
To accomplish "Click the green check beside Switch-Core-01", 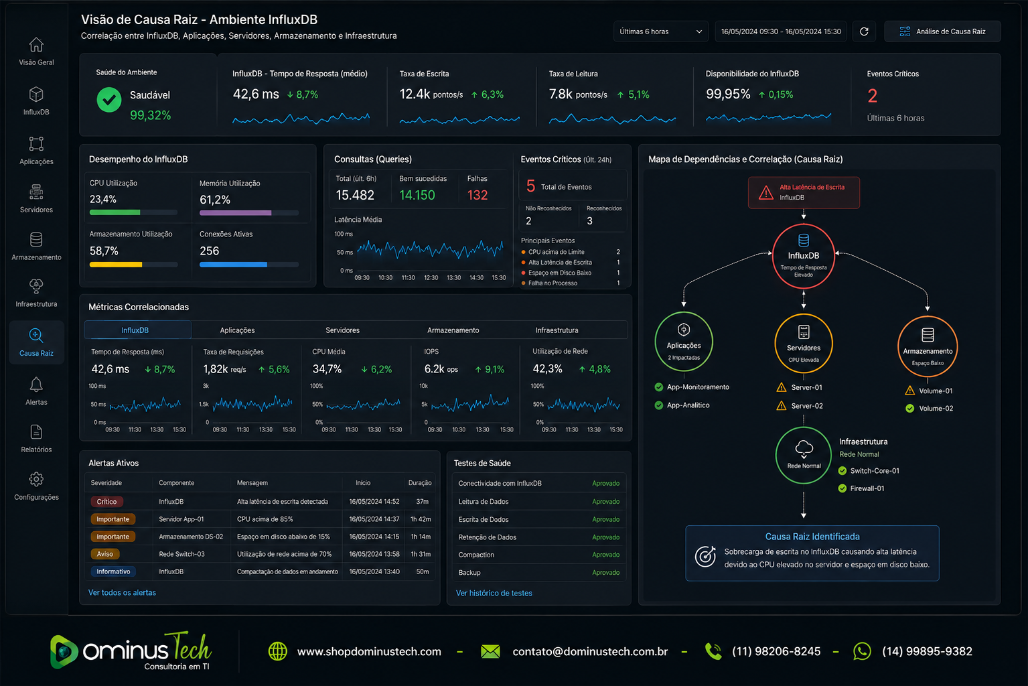I will click(x=842, y=471).
